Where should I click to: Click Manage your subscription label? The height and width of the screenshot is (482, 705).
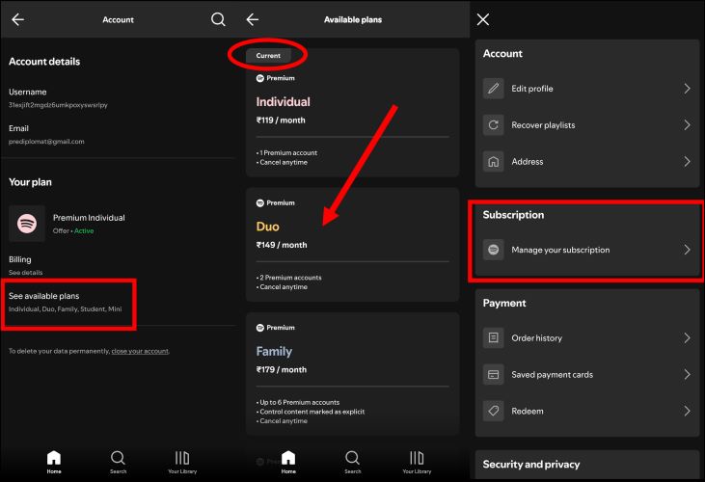pyautogui.click(x=560, y=250)
